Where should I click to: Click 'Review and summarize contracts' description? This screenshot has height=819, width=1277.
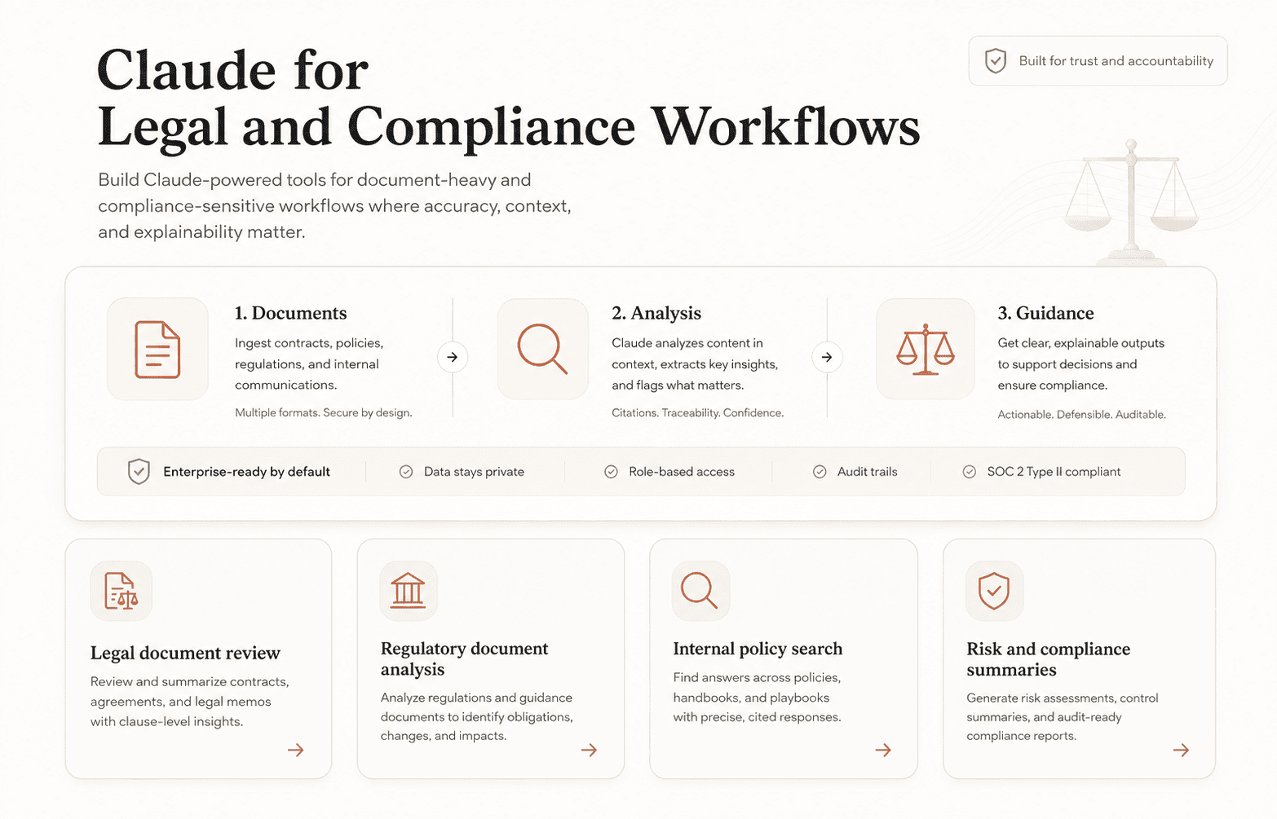(x=190, y=702)
